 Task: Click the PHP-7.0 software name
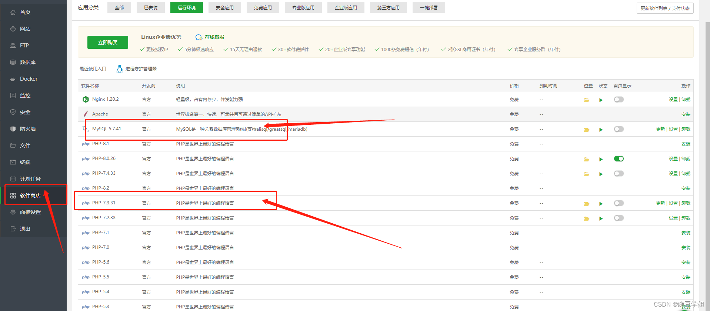coord(101,247)
